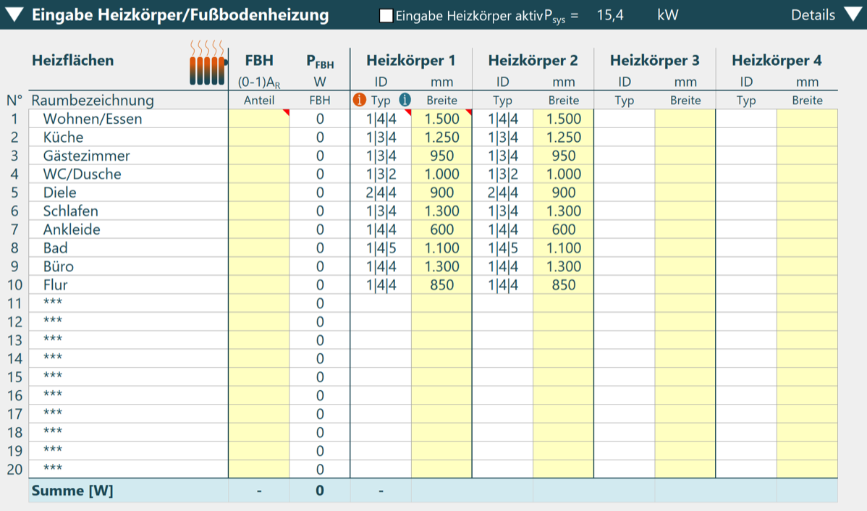
Task: Click the Summe [W] label
Action: 72,491
